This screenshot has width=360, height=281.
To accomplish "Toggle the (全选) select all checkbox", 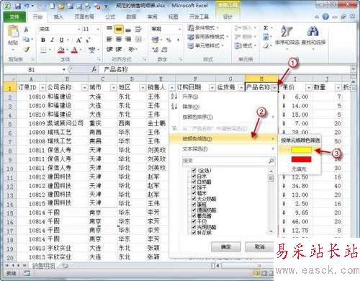I will [194, 170].
